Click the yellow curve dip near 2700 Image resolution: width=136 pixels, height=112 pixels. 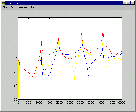coord(75,80)
